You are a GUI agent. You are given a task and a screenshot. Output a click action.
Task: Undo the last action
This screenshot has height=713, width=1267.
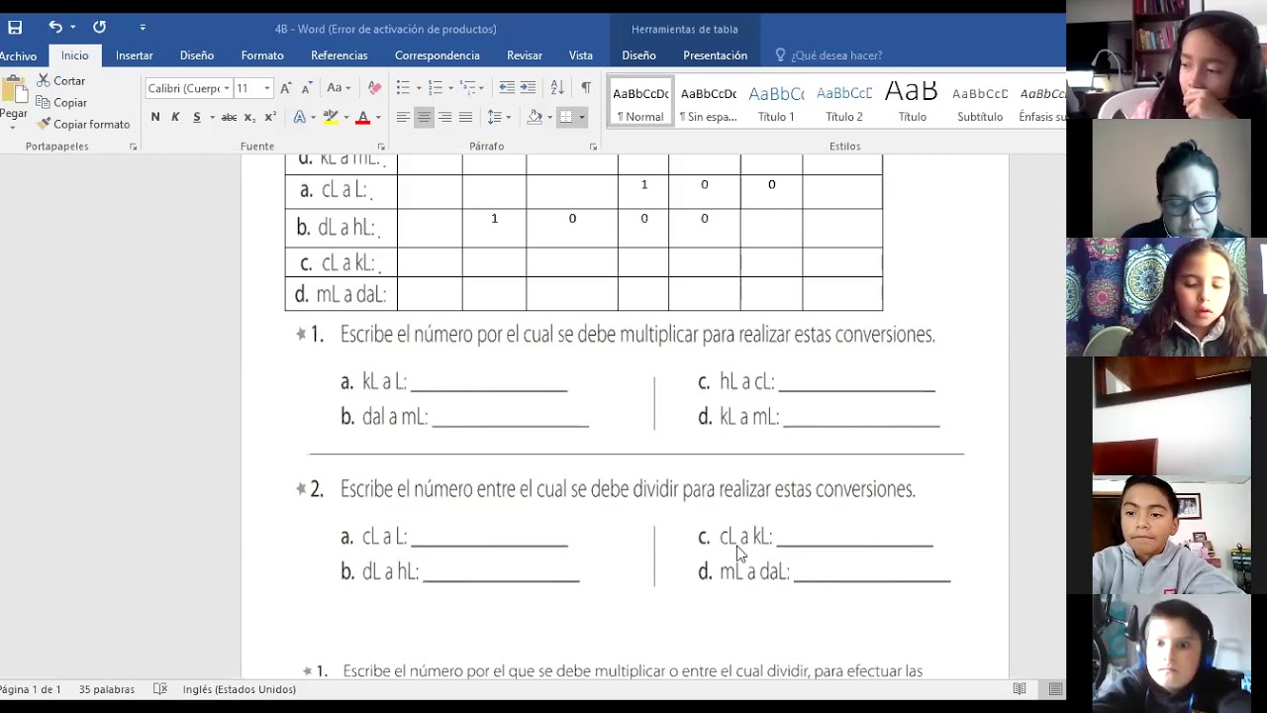(x=55, y=28)
